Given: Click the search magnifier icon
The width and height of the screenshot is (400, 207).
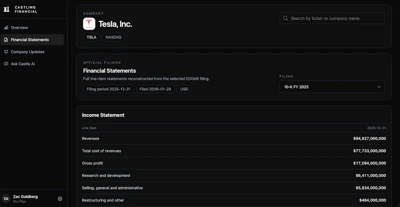Looking at the screenshot, I should 285,18.
